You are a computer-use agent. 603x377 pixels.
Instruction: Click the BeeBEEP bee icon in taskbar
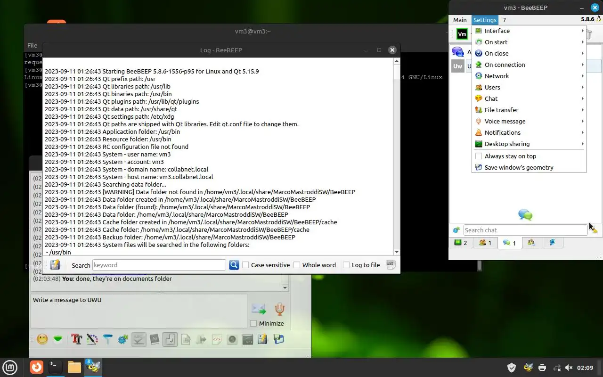[93, 367]
